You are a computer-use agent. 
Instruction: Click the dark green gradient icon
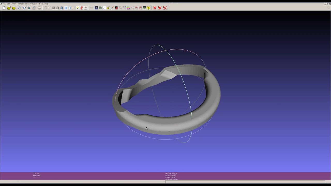144,8
